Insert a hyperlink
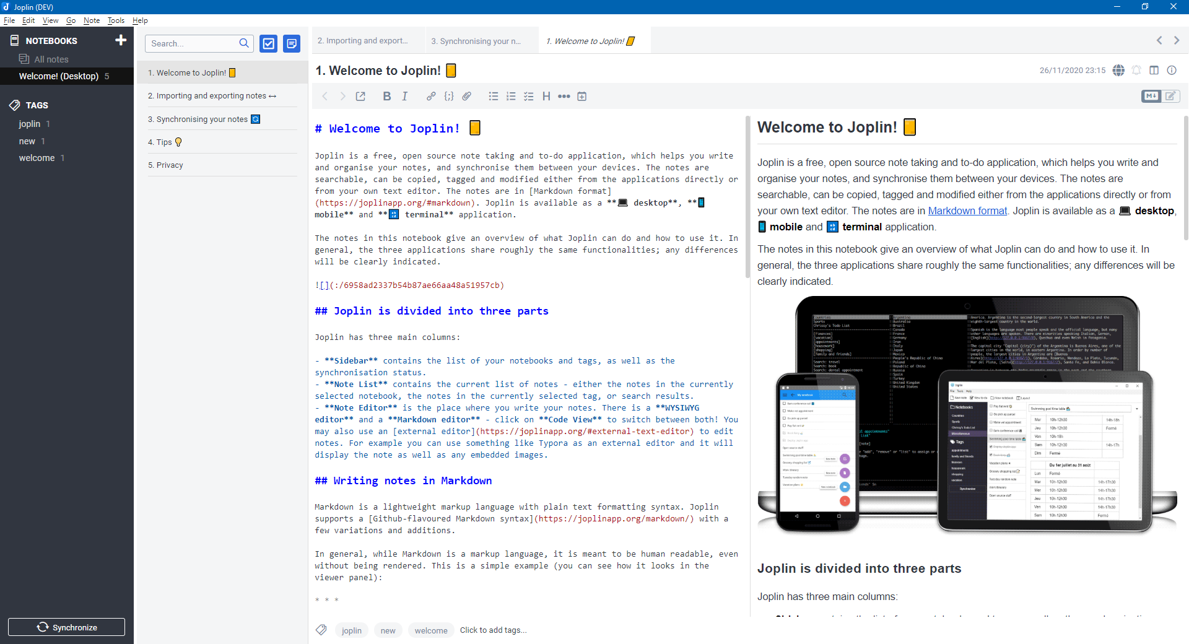The width and height of the screenshot is (1189, 644). pyautogui.click(x=431, y=96)
